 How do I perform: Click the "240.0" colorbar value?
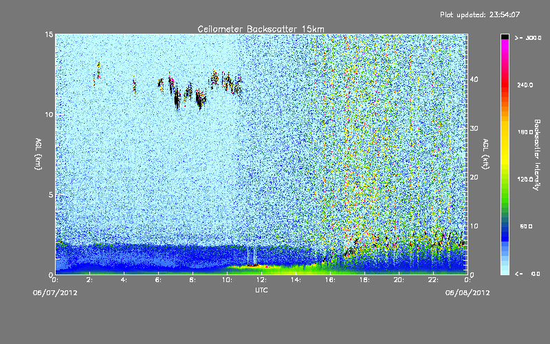point(525,85)
